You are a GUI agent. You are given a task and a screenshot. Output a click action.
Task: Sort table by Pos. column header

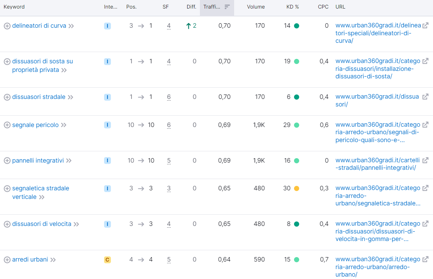(131, 7)
